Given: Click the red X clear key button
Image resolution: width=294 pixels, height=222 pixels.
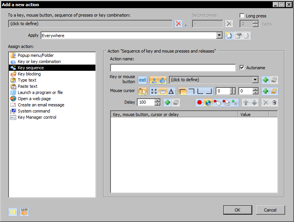Looking at the screenshot, I should coord(178,24).
